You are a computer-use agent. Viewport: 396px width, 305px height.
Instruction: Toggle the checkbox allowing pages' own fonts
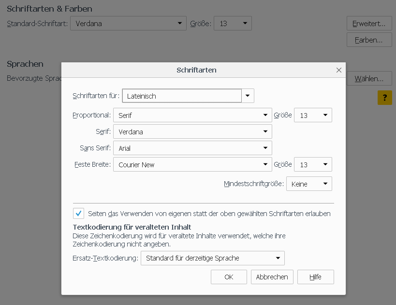[78, 213]
